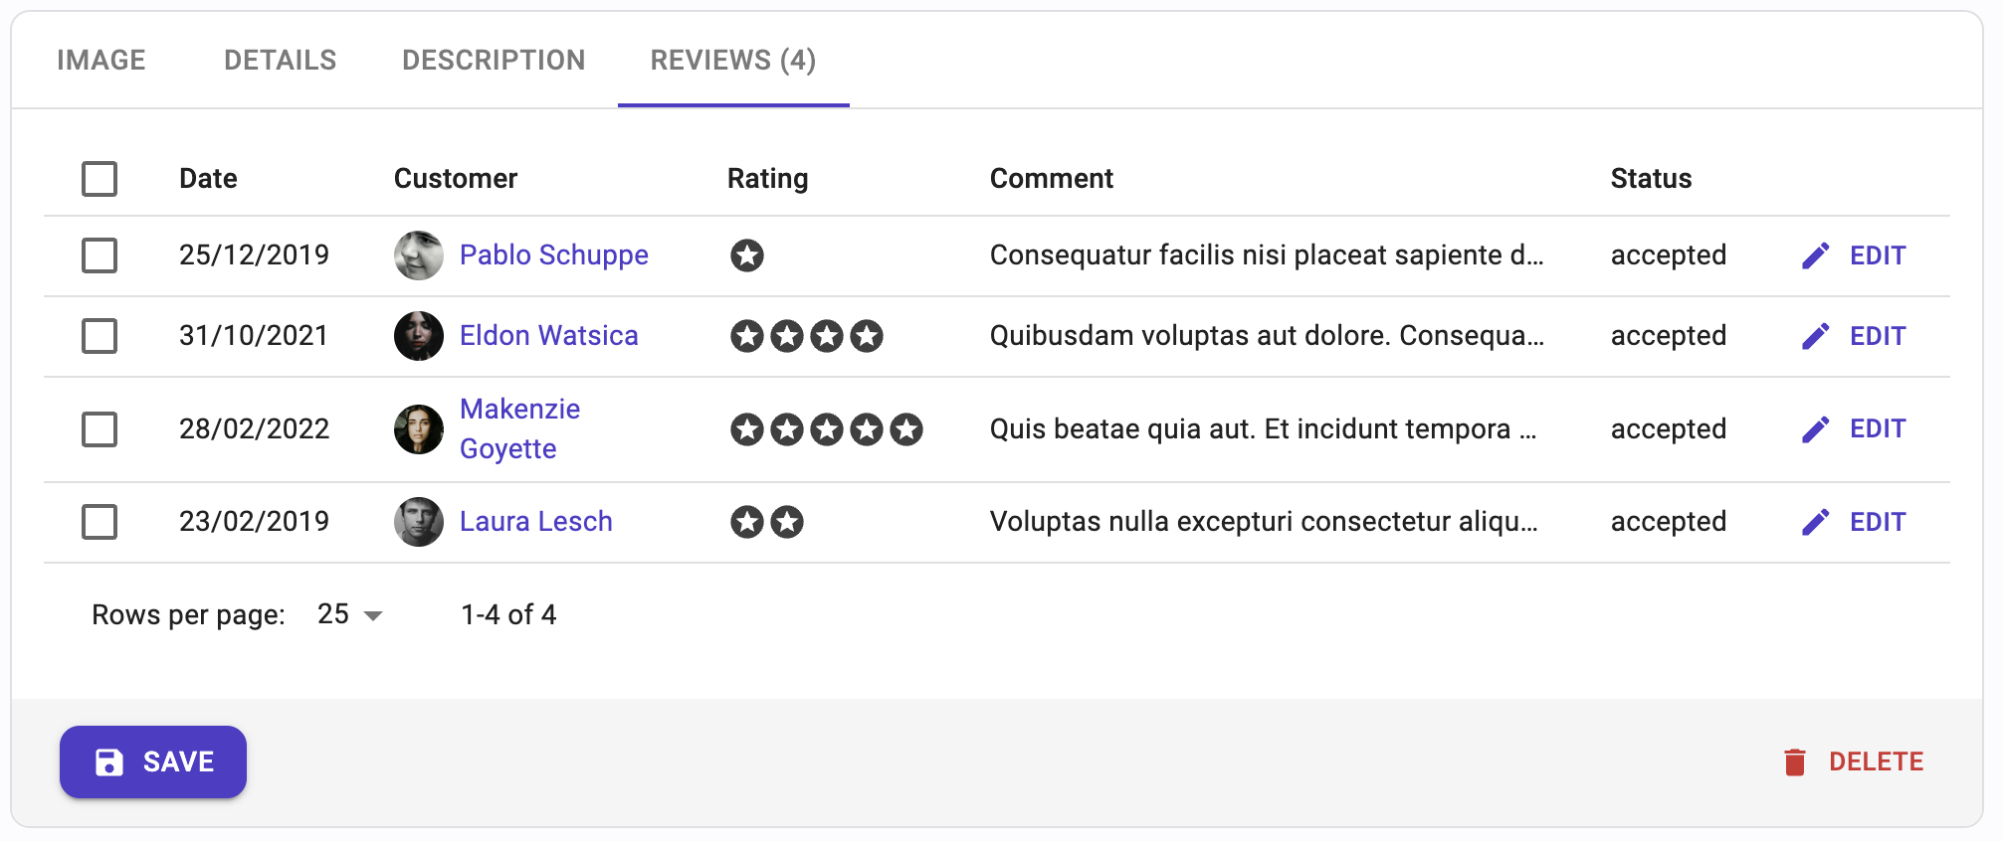Open Eldon Watsica's customer profile link
The image size is (2002, 841).
(549, 336)
